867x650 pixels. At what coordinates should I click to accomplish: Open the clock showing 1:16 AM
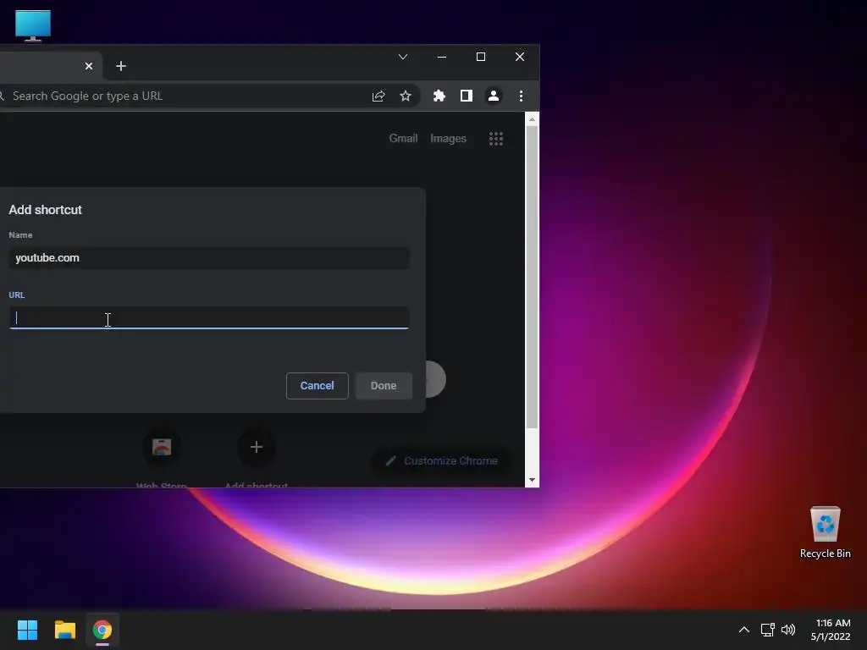pos(831,630)
